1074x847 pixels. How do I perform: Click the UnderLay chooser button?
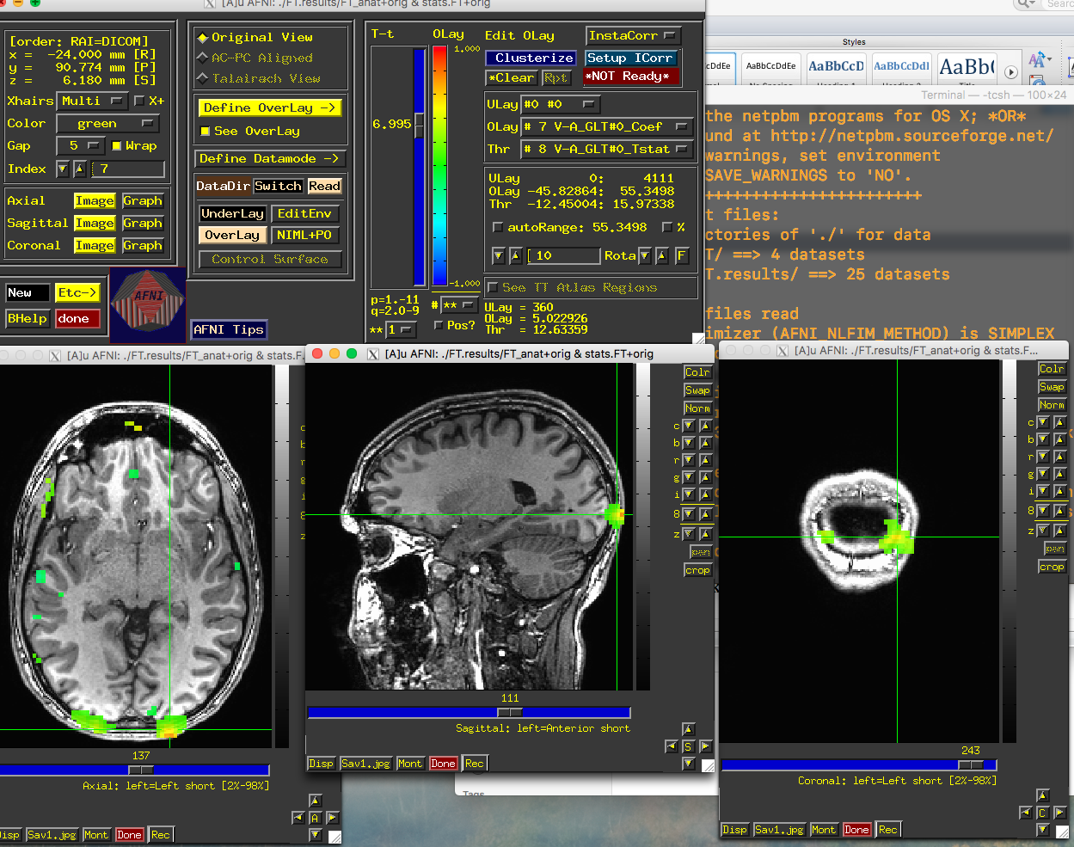coord(232,213)
